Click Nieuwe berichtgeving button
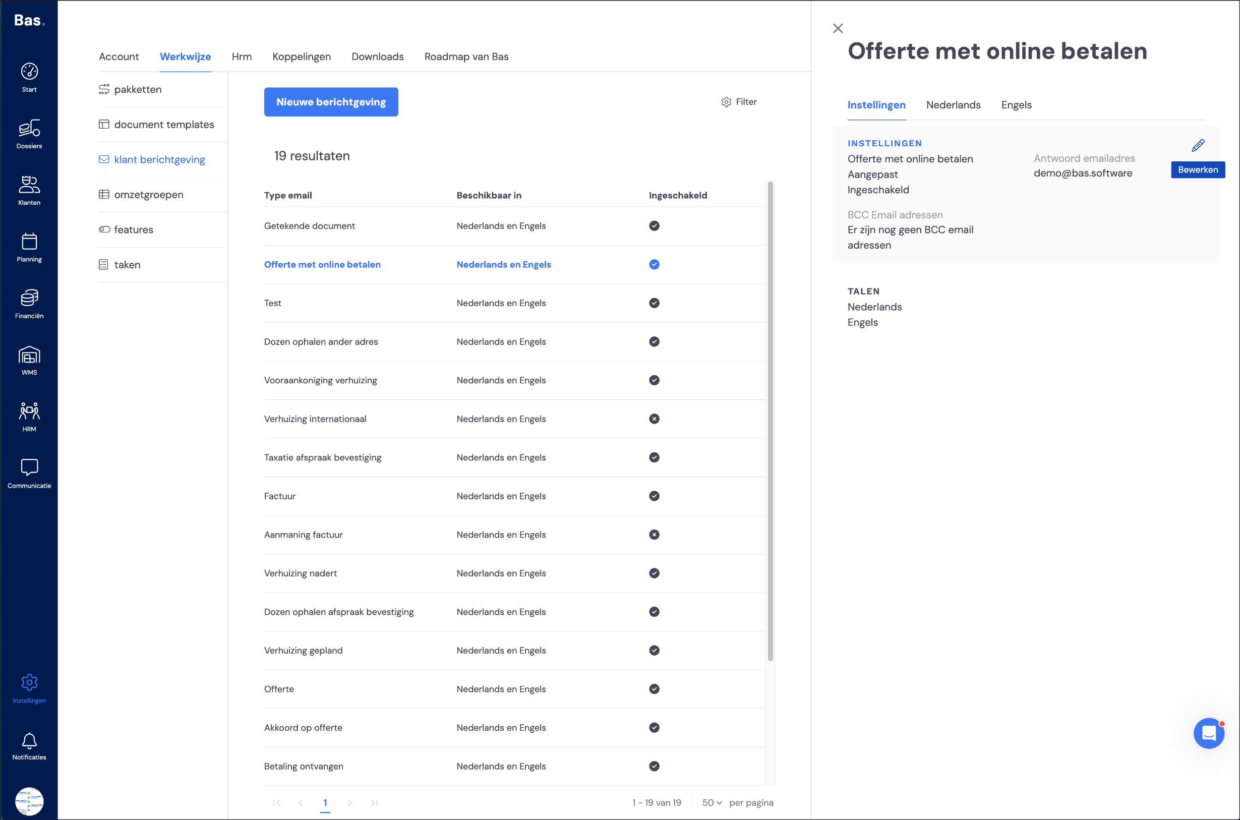The width and height of the screenshot is (1240, 820). (331, 102)
